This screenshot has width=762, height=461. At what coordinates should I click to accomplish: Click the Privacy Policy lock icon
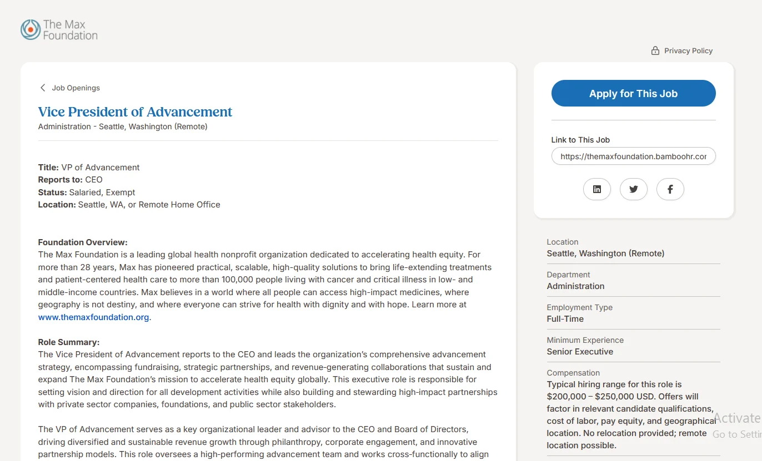pyautogui.click(x=655, y=50)
